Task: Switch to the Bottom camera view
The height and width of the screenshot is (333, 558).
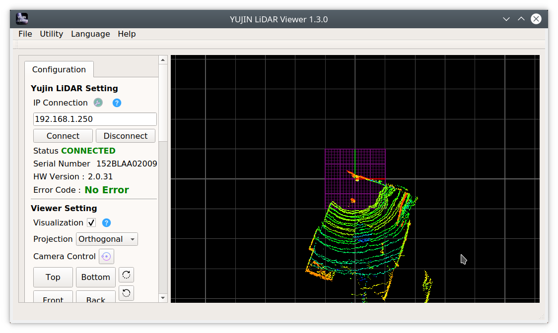Action: [x=96, y=277]
